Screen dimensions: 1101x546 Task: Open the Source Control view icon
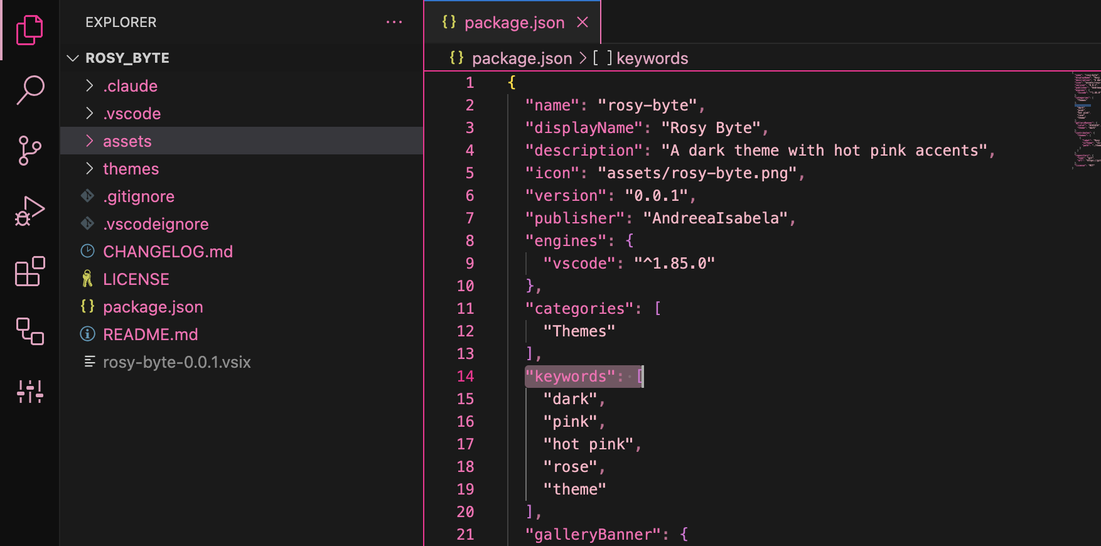tap(30, 151)
